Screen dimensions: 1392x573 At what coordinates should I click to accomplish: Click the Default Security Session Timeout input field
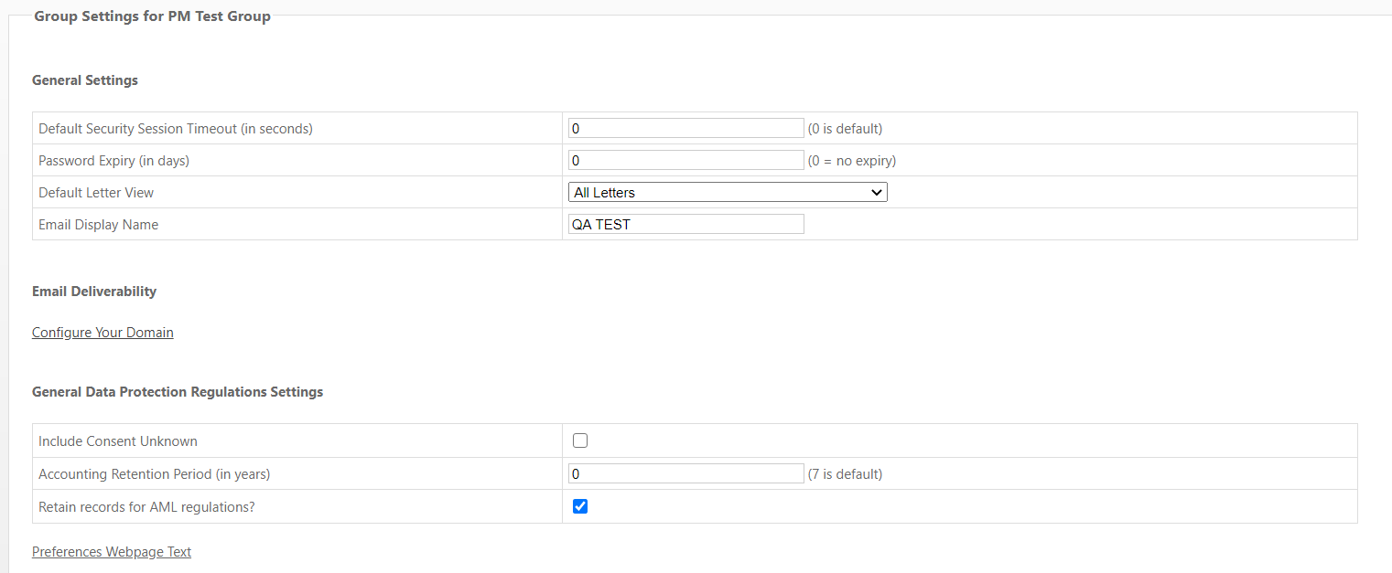(686, 128)
